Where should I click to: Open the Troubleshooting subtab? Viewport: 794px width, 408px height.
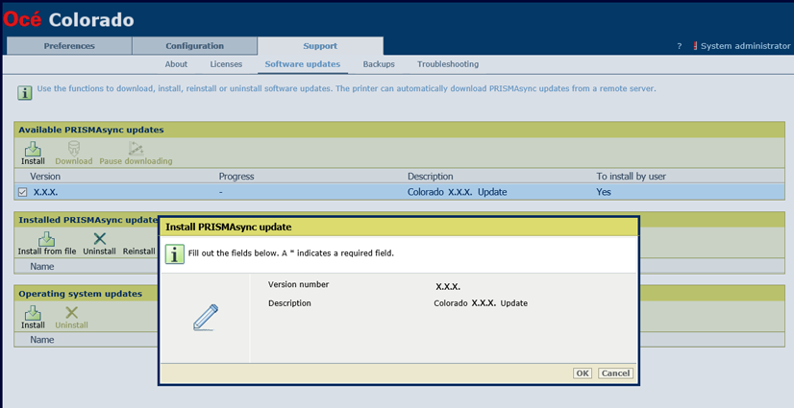pyautogui.click(x=448, y=64)
